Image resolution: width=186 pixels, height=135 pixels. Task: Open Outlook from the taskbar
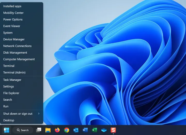(x=76, y=130)
